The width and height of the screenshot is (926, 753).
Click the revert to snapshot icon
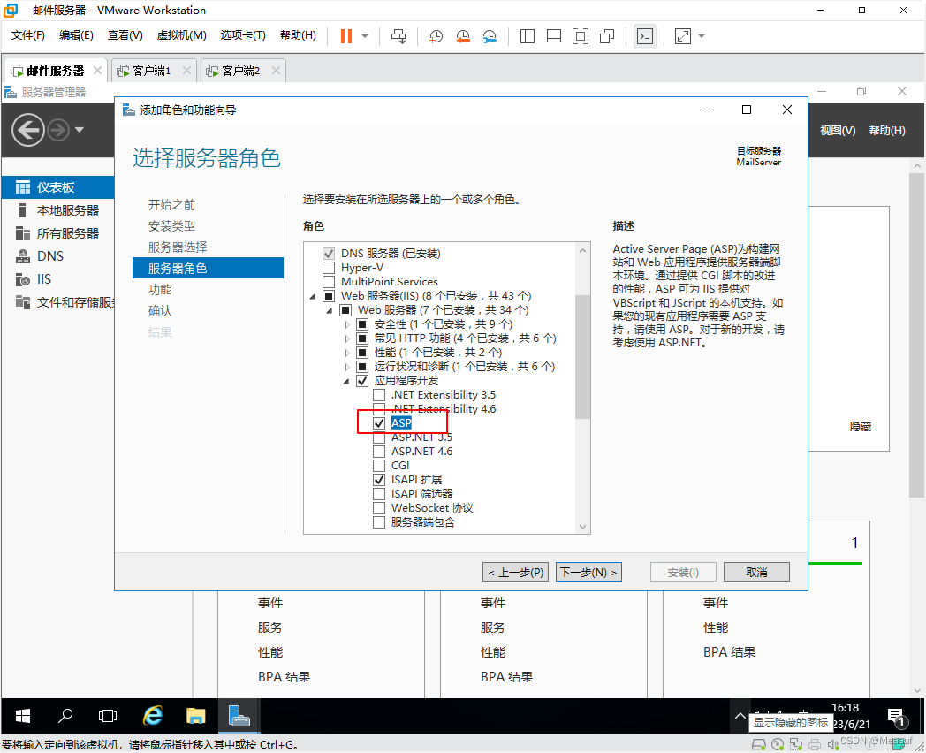pyautogui.click(x=463, y=36)
